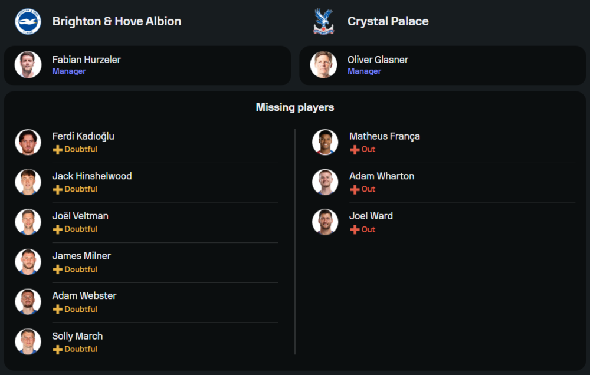This screenshot has width=590, height=375.
Task: Click Joel Ward's player photo
Action: [325, 222]
